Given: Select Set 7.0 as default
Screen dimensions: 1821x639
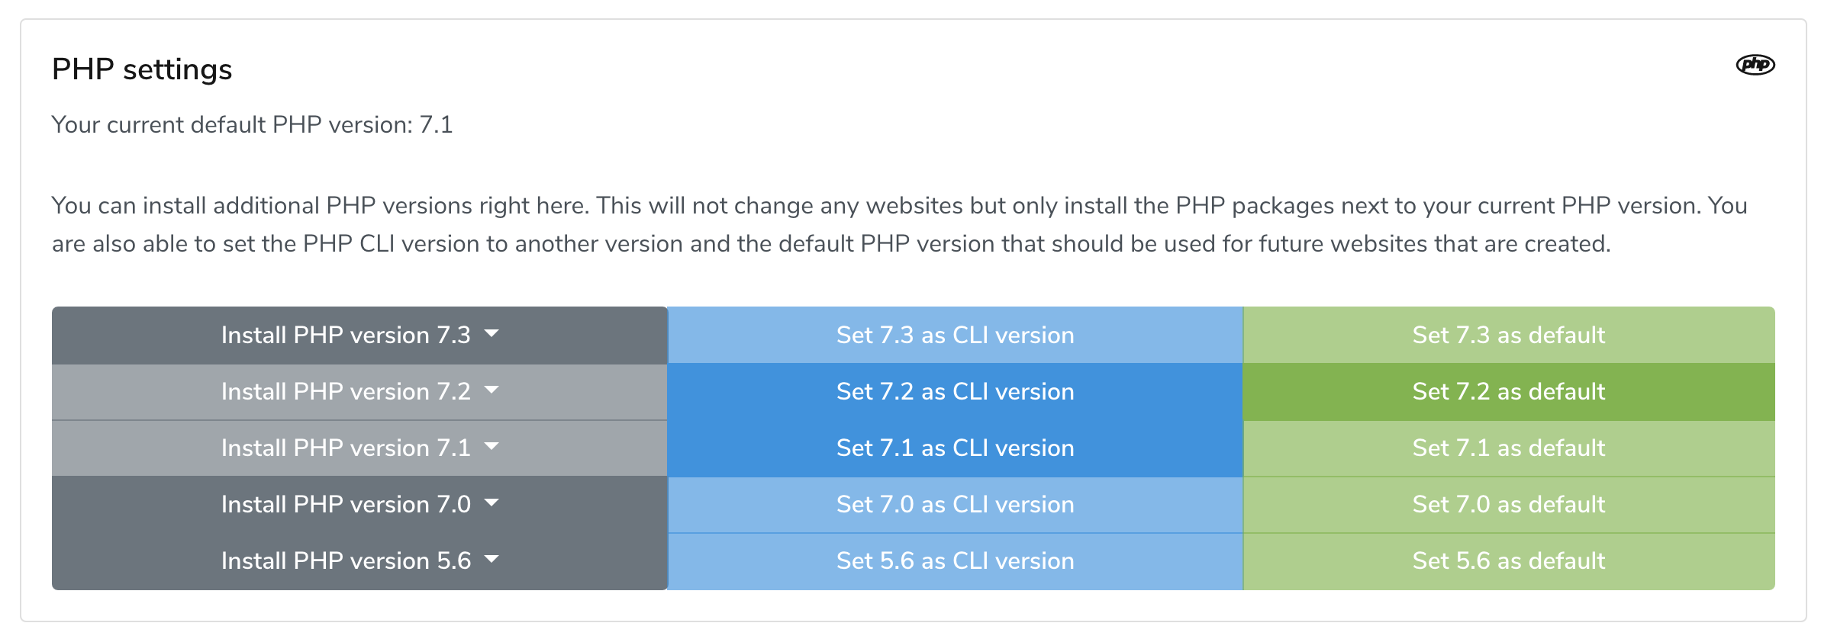Looking at the screenshot, I should [x=1509, y=504].
